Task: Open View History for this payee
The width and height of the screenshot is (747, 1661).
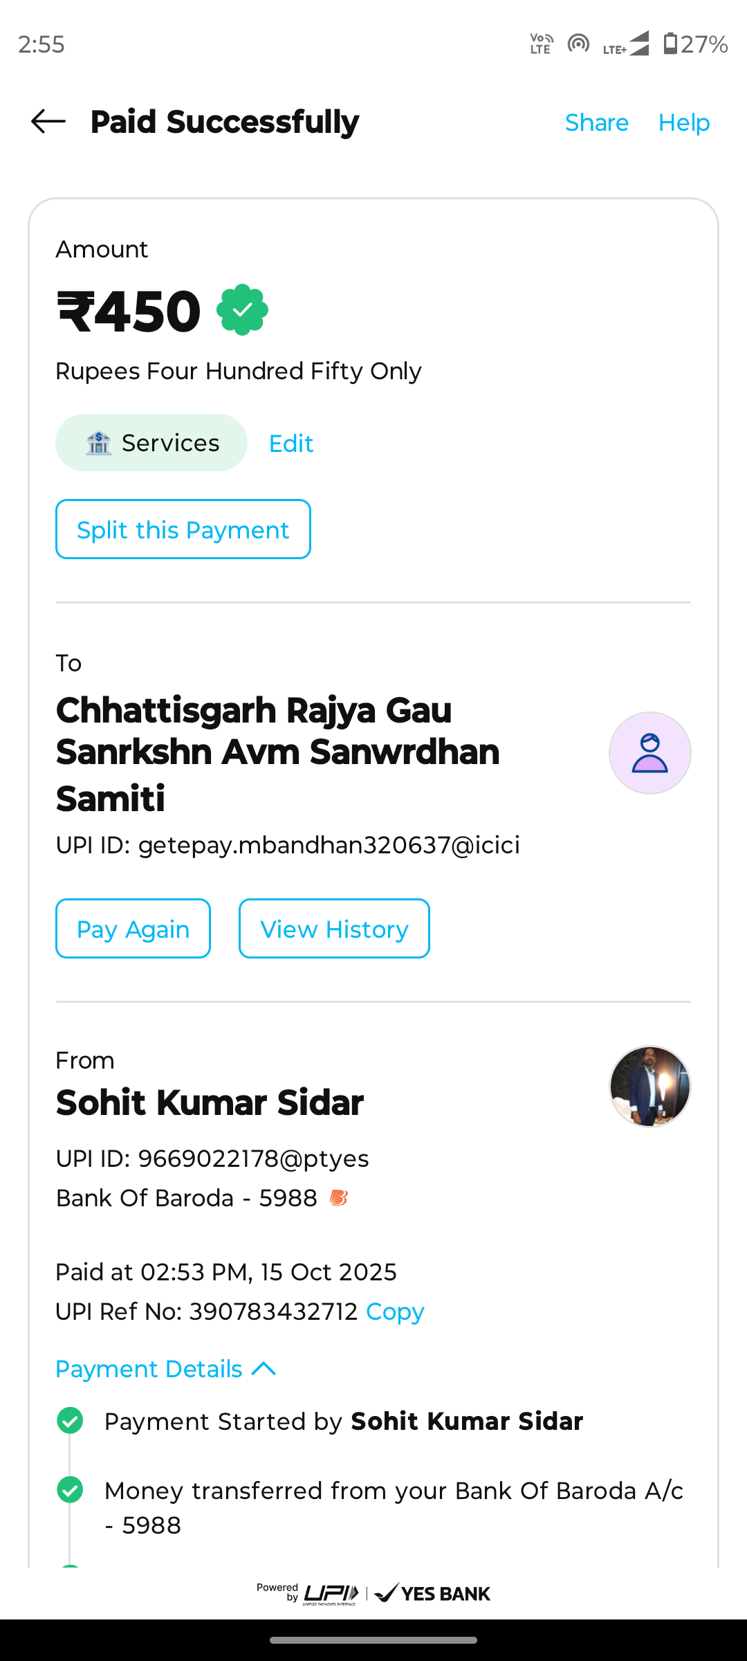Action: coord(334,929)
